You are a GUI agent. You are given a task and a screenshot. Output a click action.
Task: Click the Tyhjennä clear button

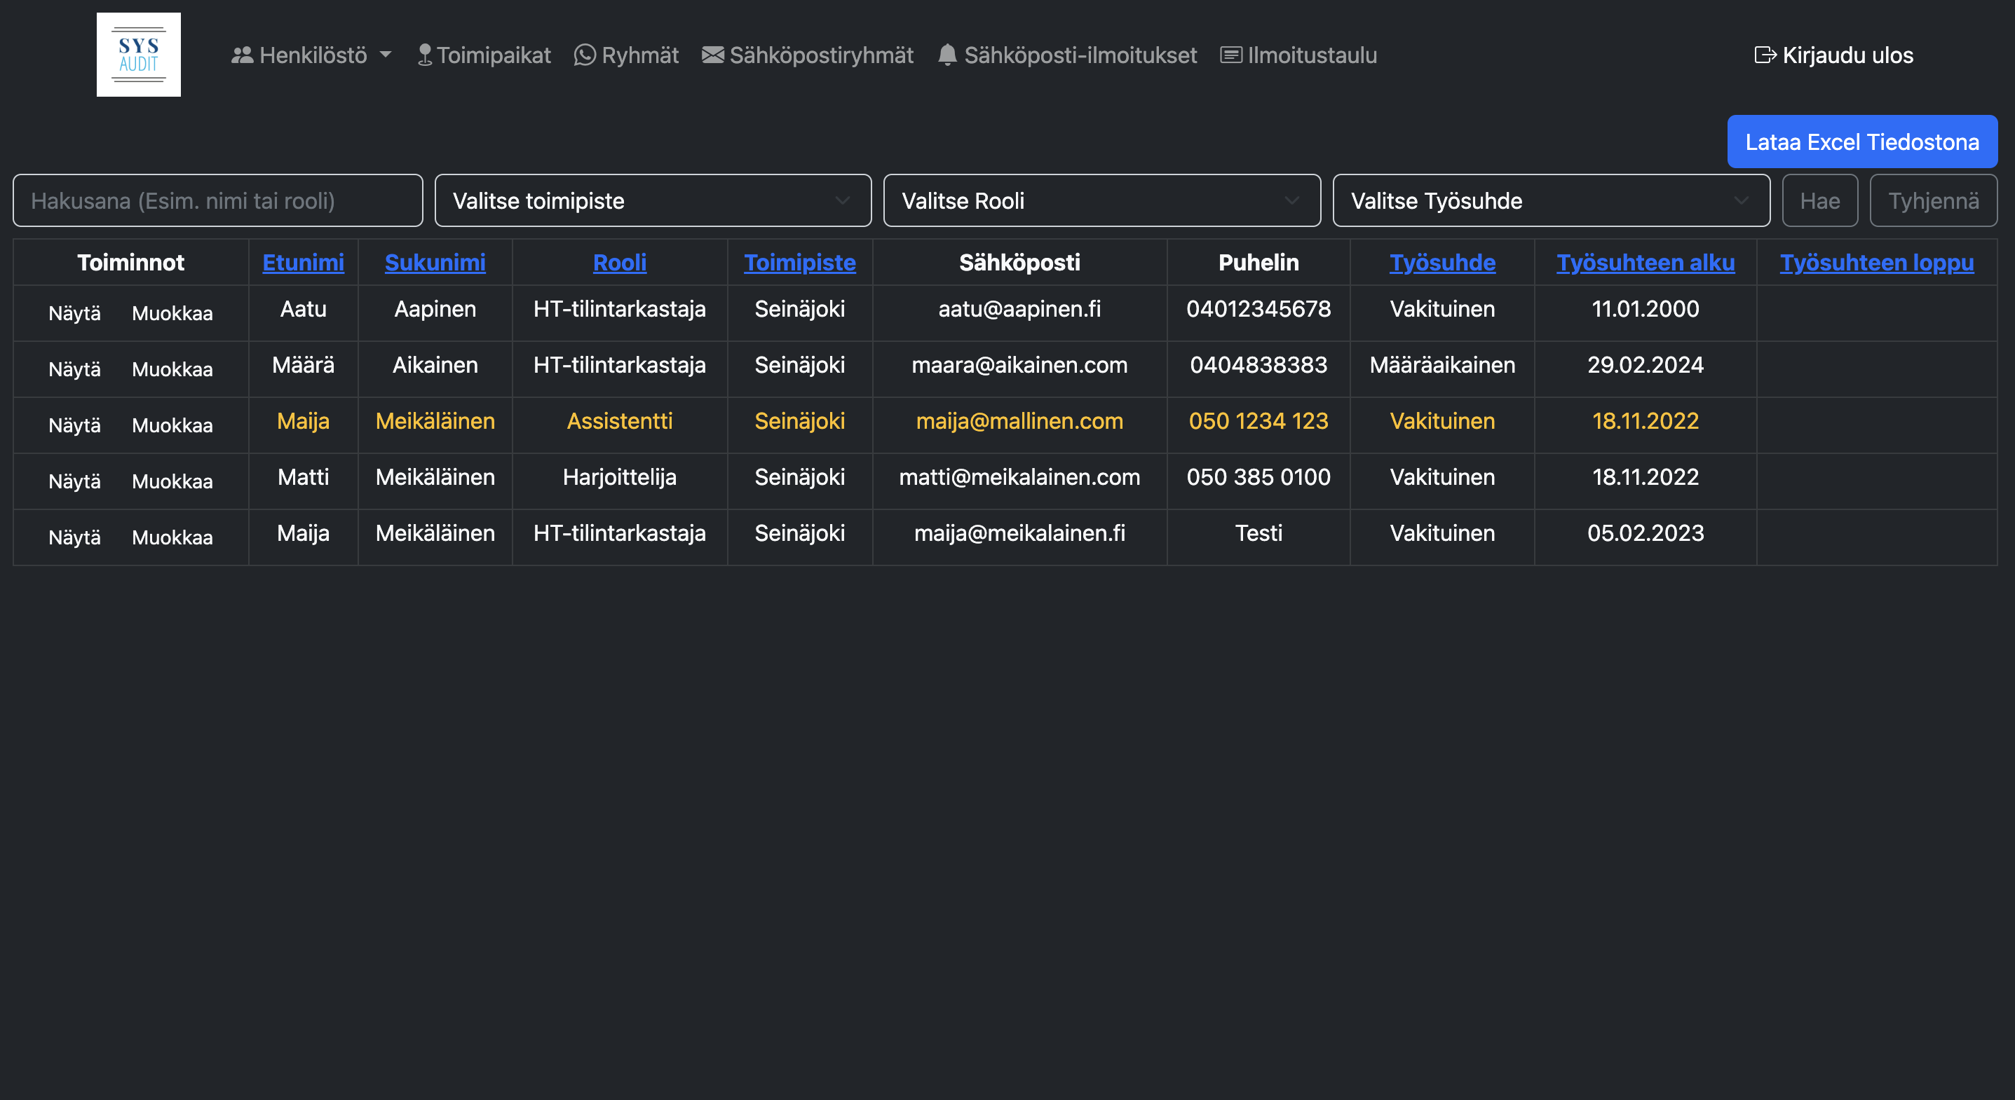(1933, 201)
